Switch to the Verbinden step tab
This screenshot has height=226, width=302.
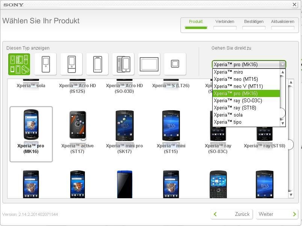[225, 24]
